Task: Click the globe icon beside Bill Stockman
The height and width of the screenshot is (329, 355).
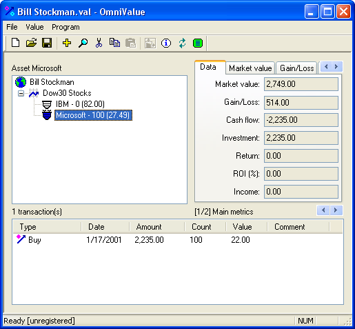Action: click(x=21, y=82)
